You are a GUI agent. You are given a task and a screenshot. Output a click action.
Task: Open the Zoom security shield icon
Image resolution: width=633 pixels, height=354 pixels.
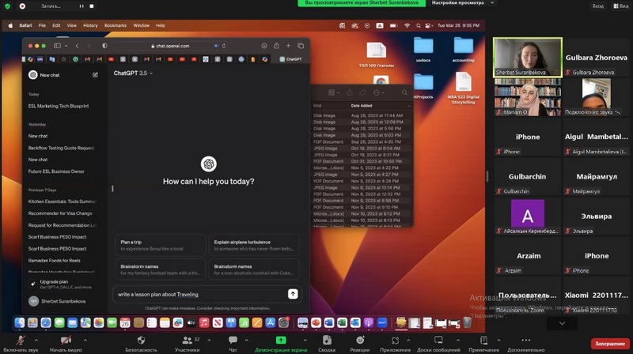point(141,340)
